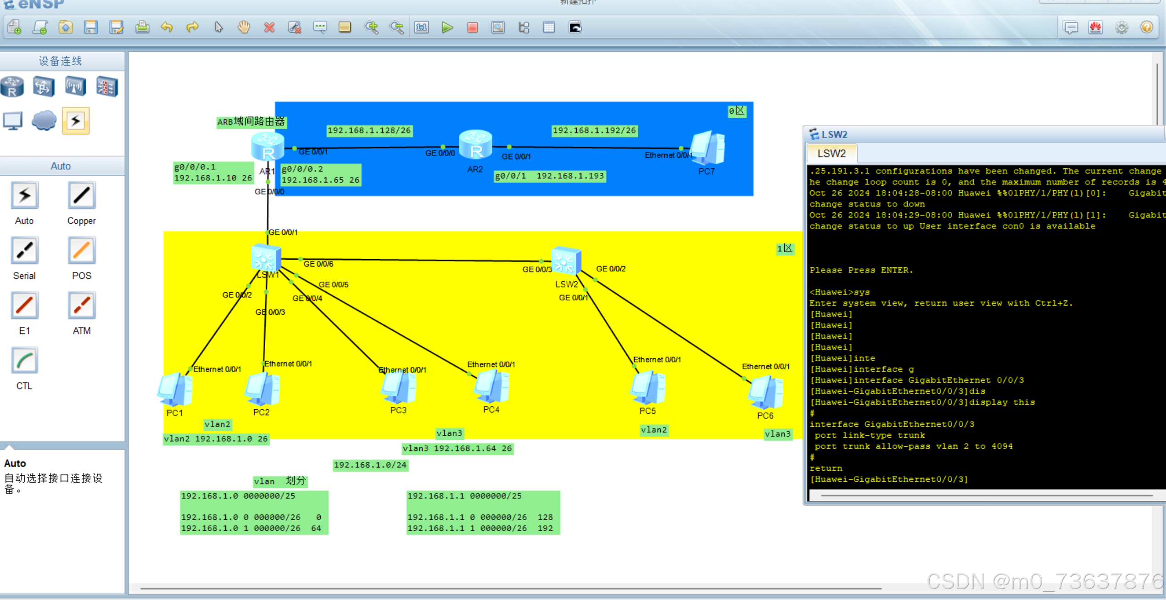Choose the CTL cable type
The height and width of the screenshot is (600, 1166).
pos(24,361)
